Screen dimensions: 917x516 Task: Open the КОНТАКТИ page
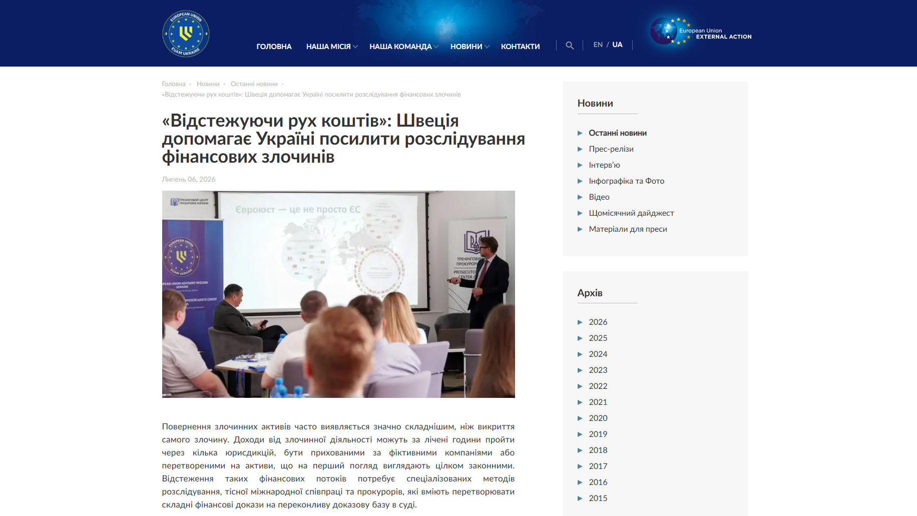click(520, 46)
